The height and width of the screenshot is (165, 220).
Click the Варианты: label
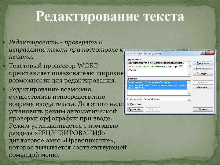(x=132, y=79)
